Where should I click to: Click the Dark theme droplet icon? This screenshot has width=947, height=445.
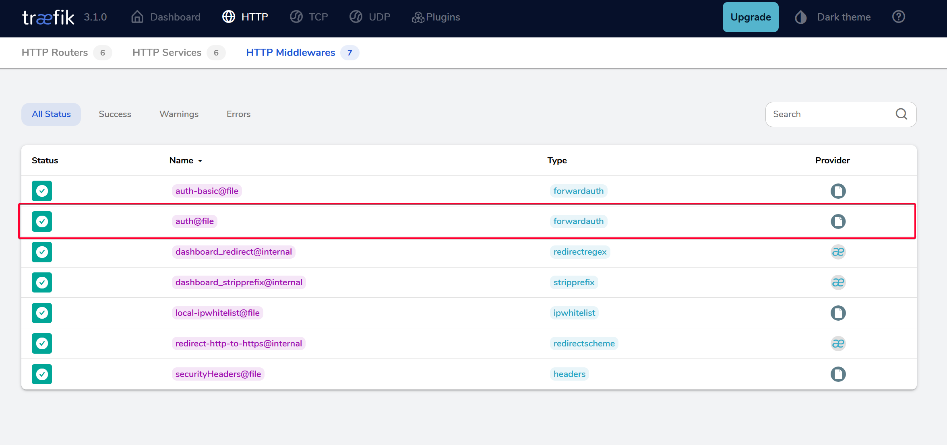800,17
